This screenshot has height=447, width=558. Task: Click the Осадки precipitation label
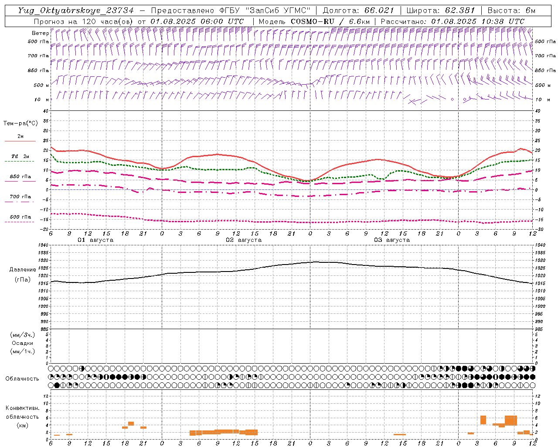[x=23, y=343]
